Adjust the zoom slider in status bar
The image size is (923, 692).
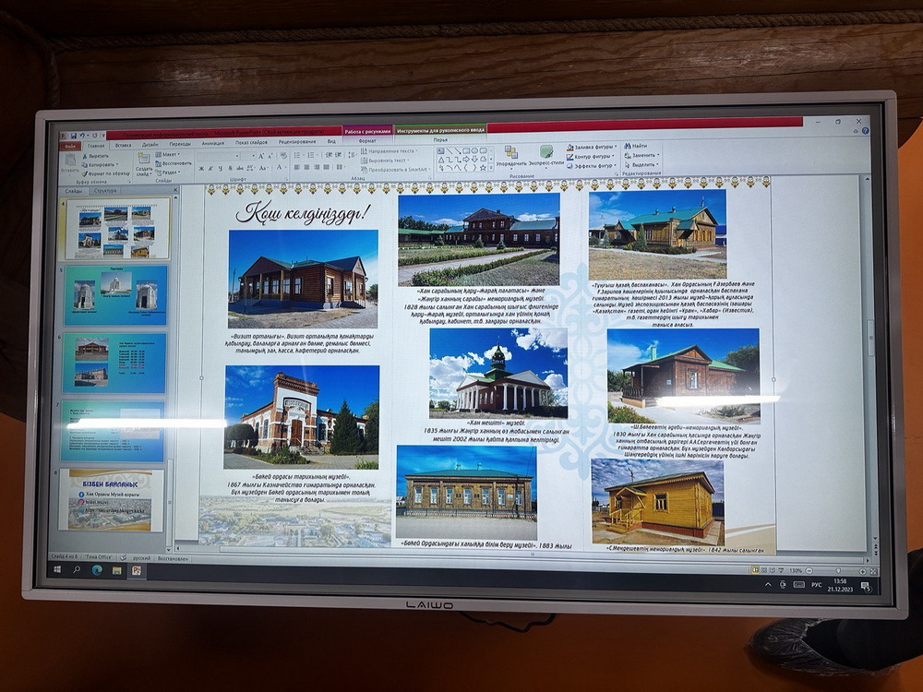pyautogui.click(x=837, y=570)
